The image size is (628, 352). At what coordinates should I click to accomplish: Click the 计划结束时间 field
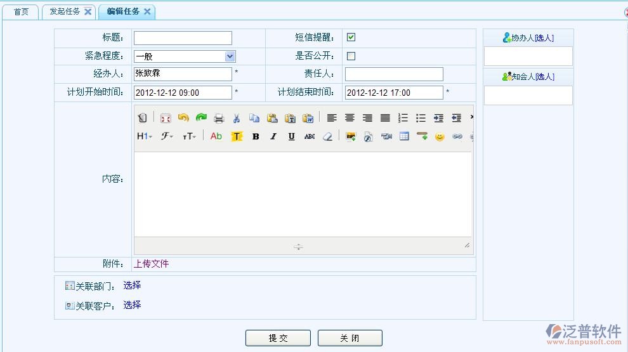coord(394,93)
